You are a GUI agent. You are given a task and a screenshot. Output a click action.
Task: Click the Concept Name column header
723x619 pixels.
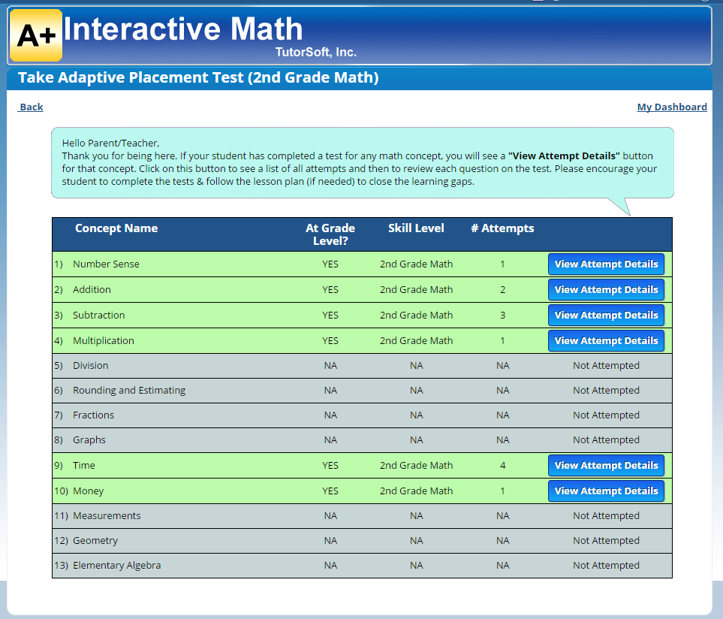[x=116, y=228]
